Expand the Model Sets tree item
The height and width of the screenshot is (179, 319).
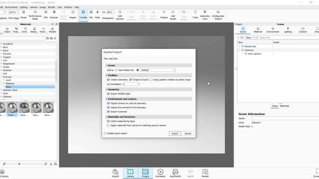[240, 46]
